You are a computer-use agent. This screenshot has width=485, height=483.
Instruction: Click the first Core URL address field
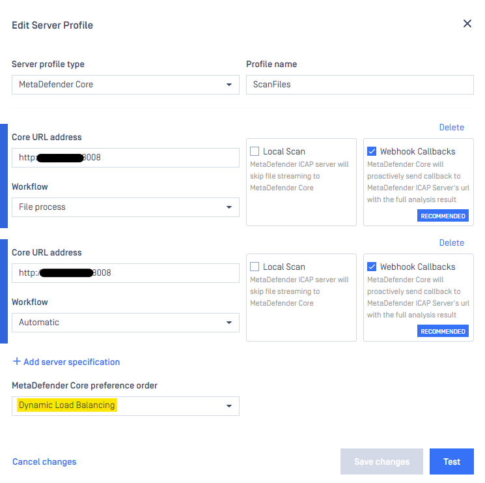[x=126, y=158]
